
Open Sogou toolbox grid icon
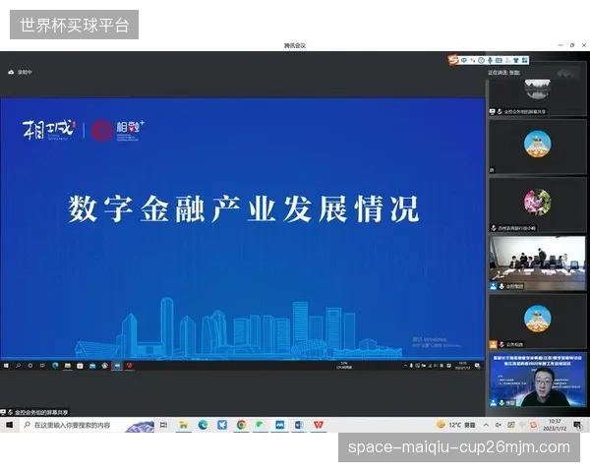tap(524, 60)
